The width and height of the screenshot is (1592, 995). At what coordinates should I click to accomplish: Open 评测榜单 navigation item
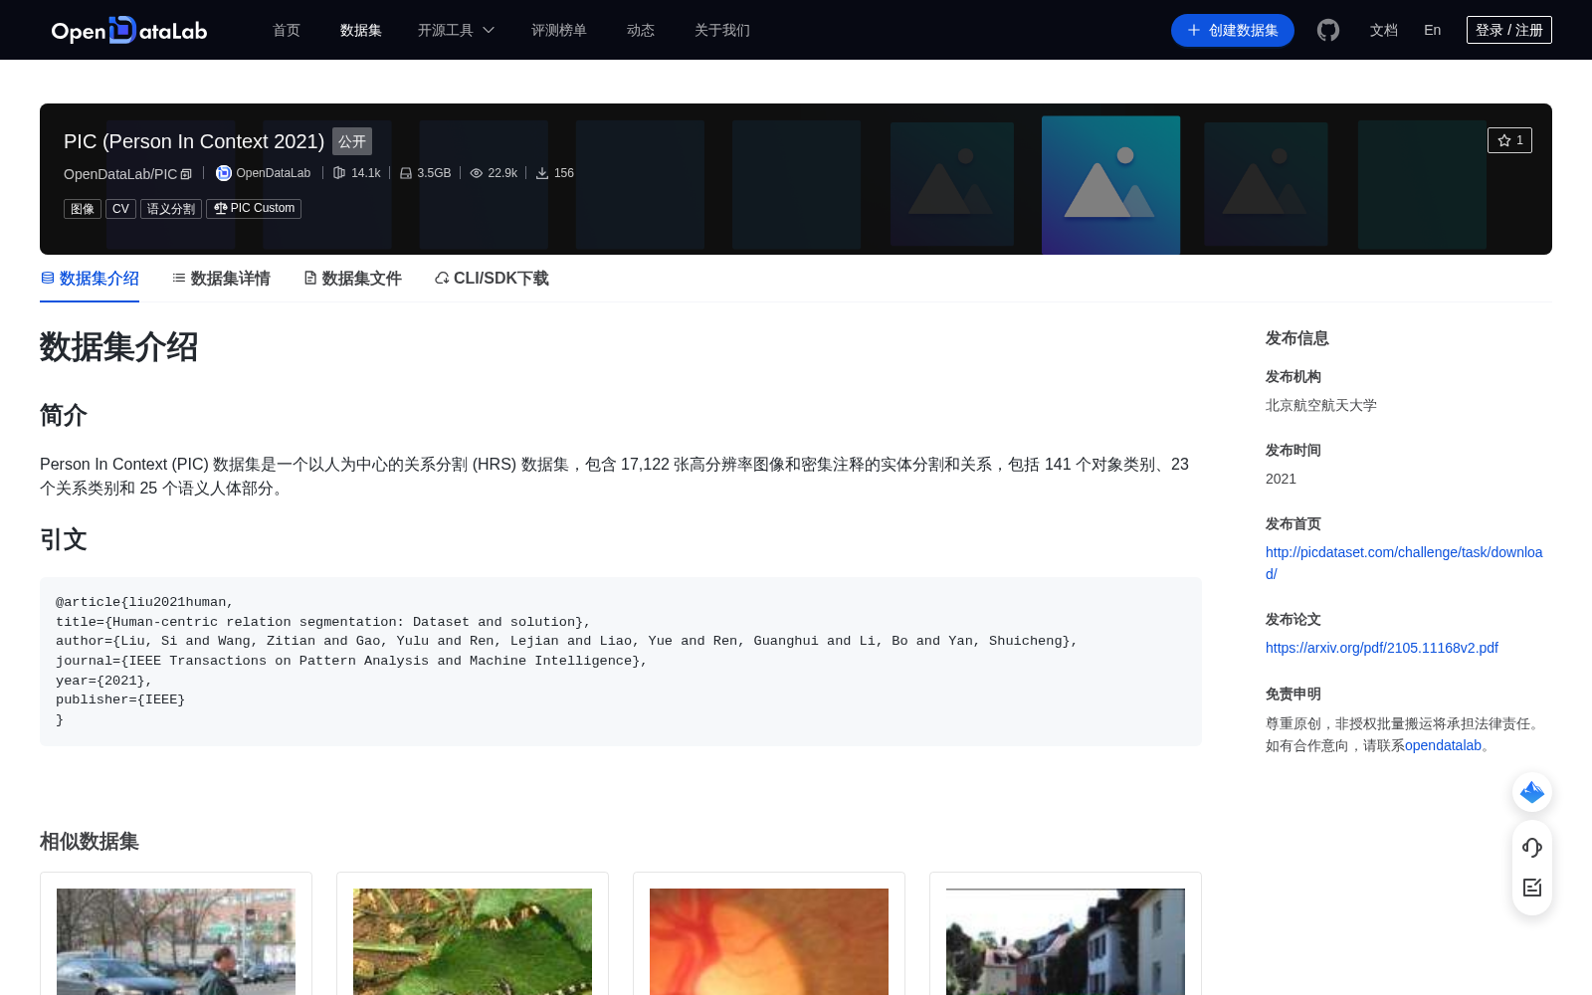(559, 30)
